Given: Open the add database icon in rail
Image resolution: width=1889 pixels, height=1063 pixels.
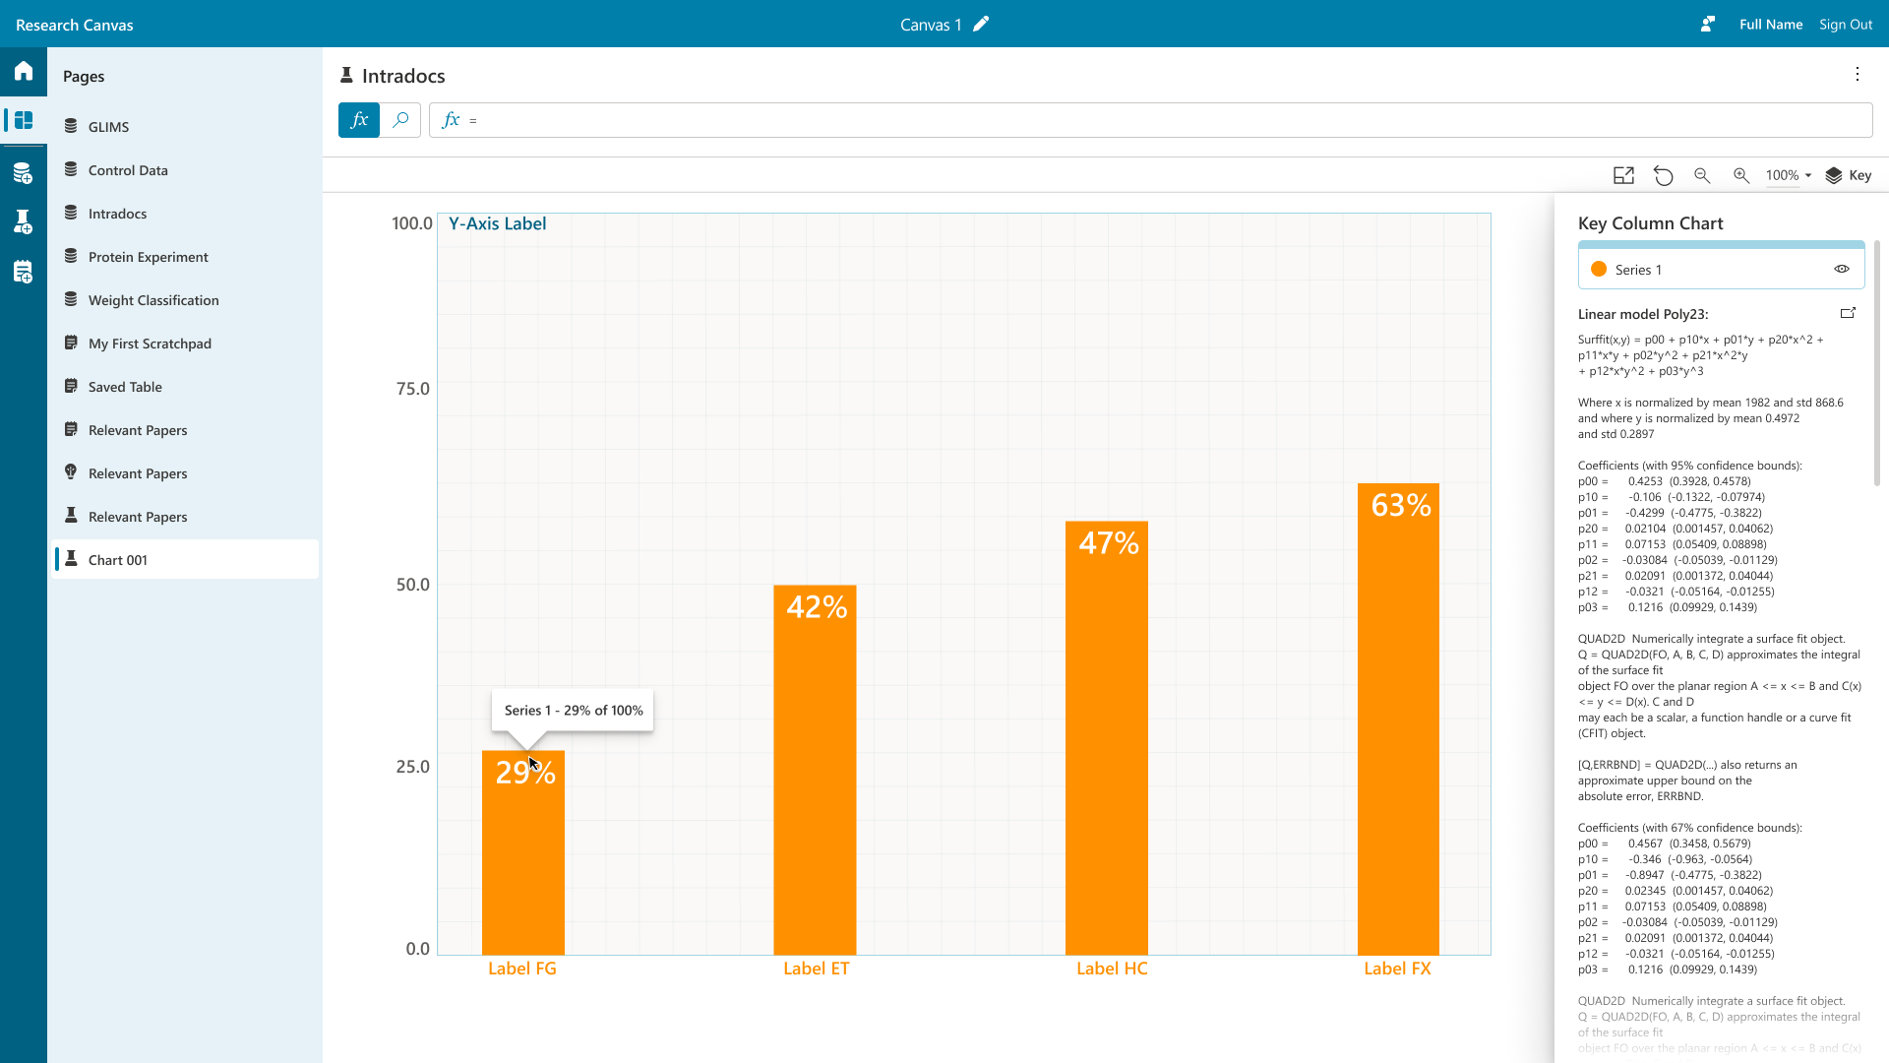Looking at the screenshot, I should [x=24, y=174].
